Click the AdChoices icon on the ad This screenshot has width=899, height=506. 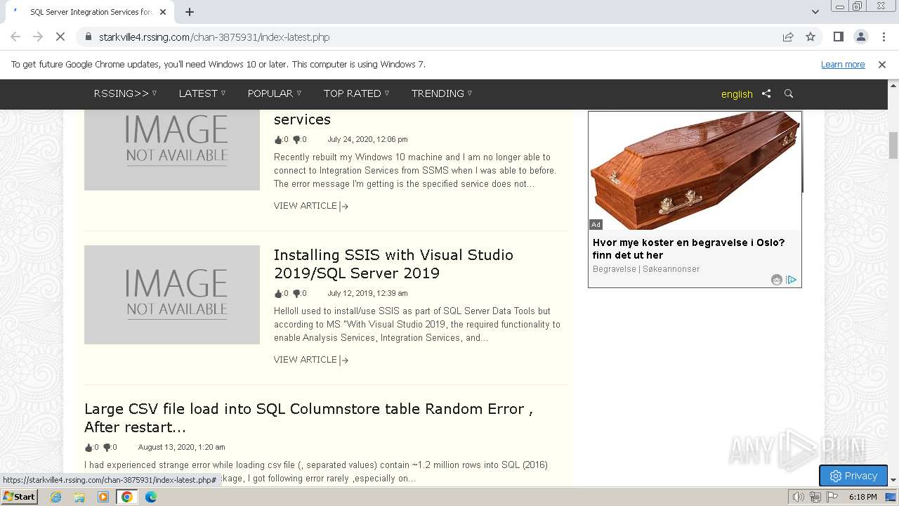pos(792,280)
